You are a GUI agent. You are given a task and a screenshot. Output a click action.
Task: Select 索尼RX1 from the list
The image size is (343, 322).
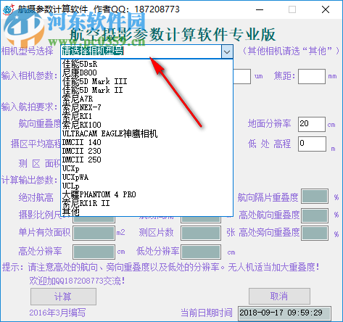point(146,116)
